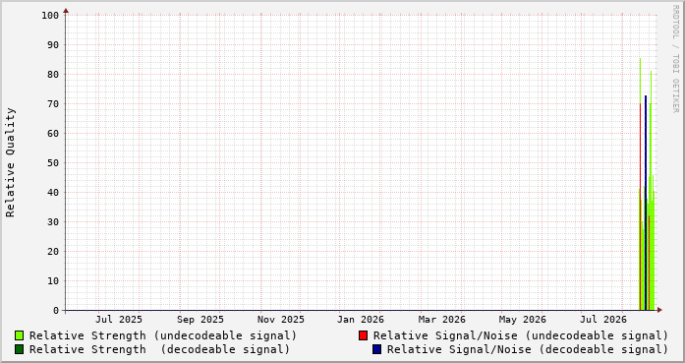Viewport: 685px width, 363px height.
Task: Click the red arrow at x-axis end
Action: coord(659,310)
